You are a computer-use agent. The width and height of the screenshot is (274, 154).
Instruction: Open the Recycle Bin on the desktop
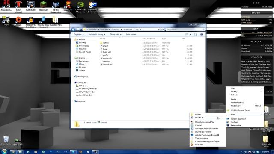[x=6, y=141]
